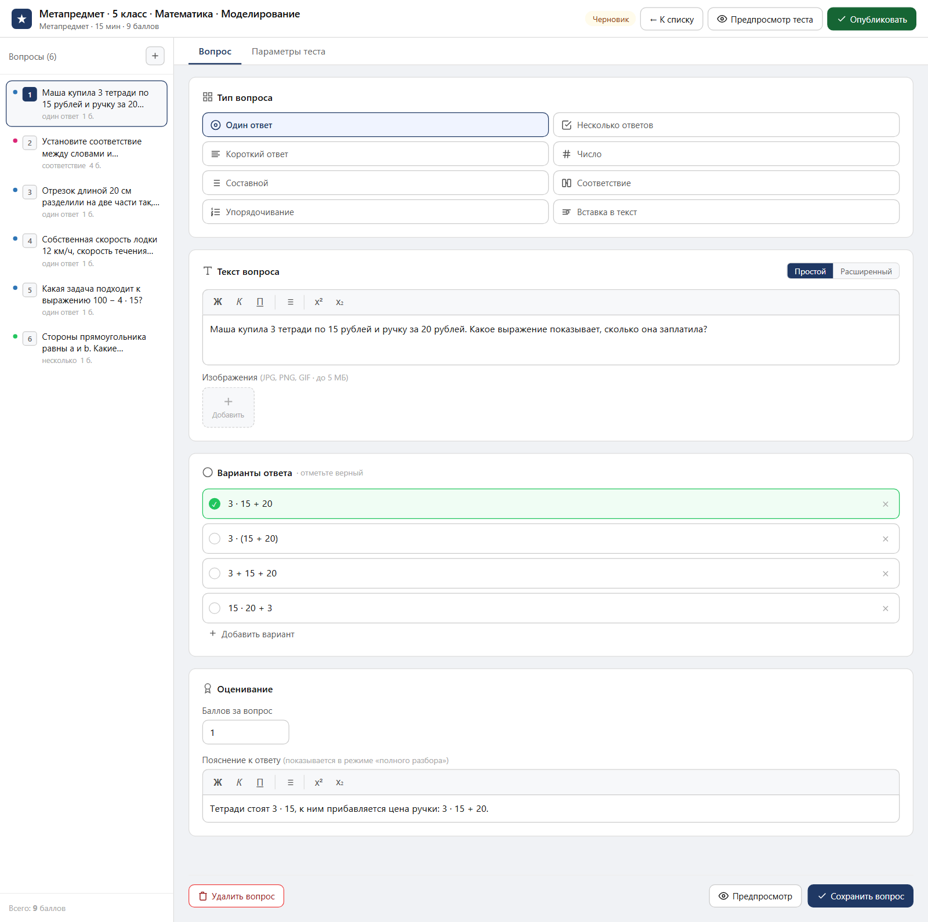Apply italic in answer explanation toolbar
Image resolution: width=928 pixels, height=922 pixels.
(x=239, y=782)
